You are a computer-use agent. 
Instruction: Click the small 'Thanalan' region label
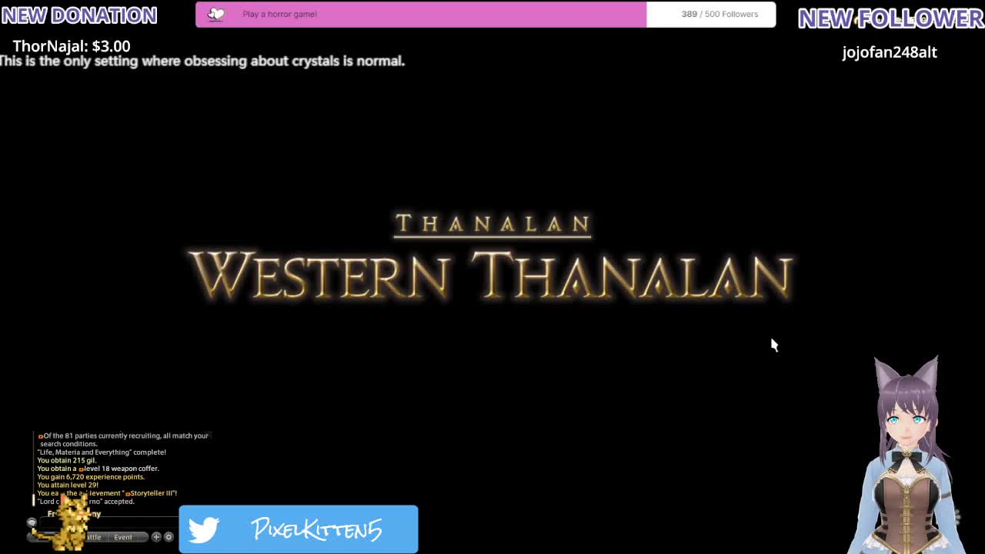pos(492,224)
